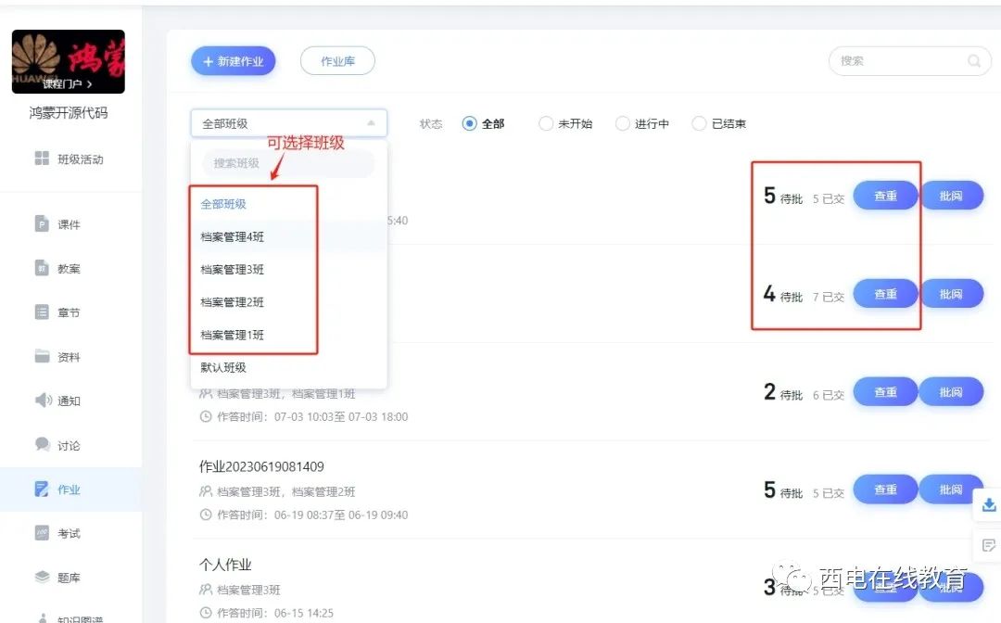Open the 作业库 button
The height and width of the screenshot is (623, 1001).
(337, 61)
